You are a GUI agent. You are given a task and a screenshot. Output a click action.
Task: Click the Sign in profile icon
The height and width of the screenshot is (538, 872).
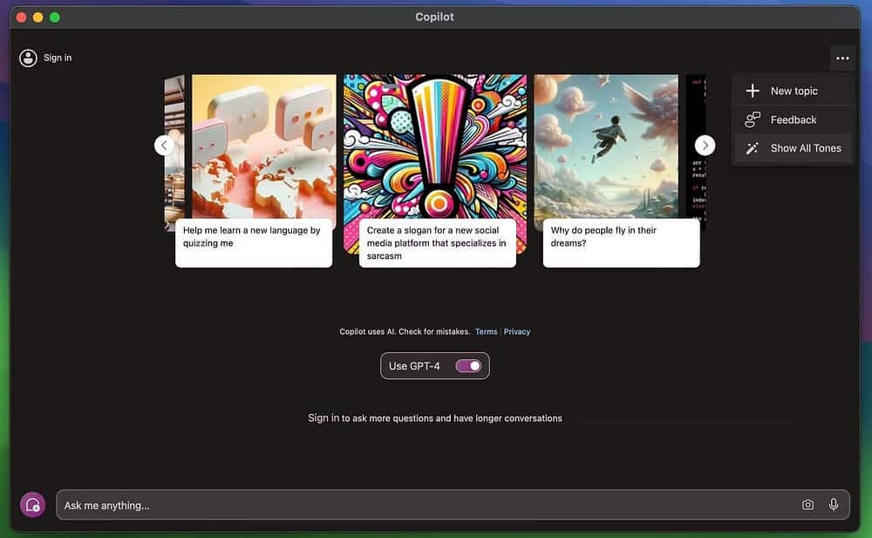[x=27, y=58]
